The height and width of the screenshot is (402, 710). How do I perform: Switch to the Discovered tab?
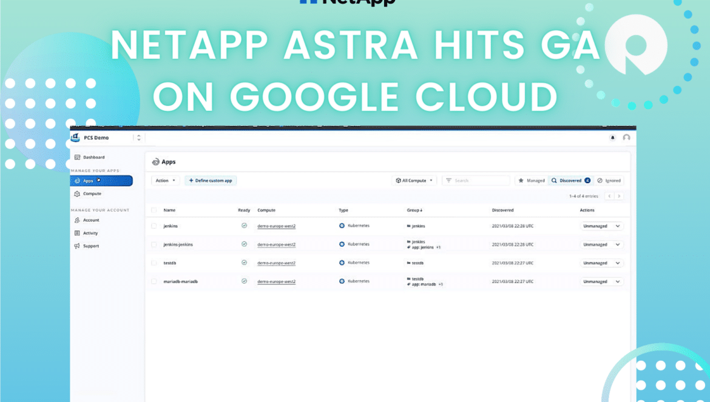(570, 181)
